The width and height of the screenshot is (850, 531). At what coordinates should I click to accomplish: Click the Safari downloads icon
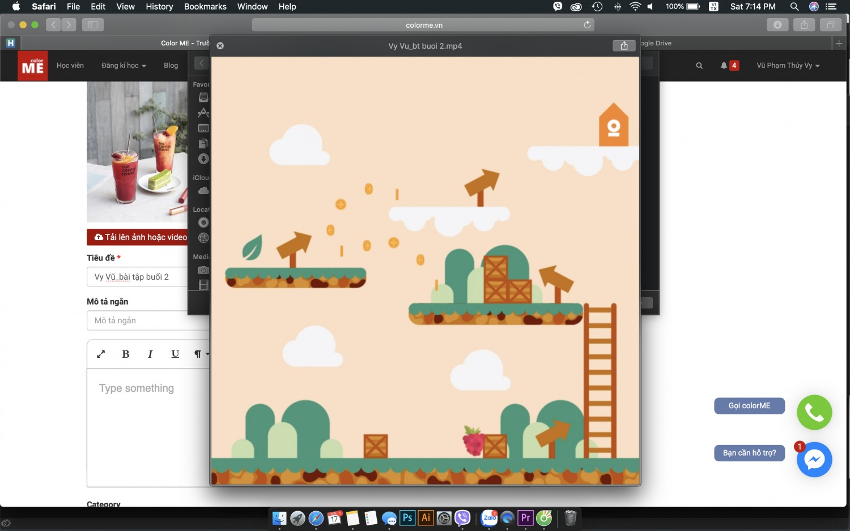click(777, 25)
